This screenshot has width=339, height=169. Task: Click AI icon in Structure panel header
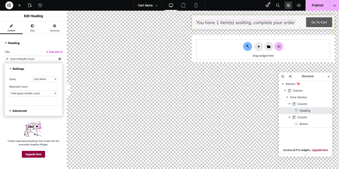pos(290,76)
